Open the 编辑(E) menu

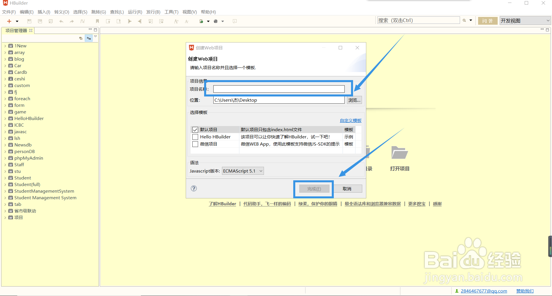tap(27, 12)
